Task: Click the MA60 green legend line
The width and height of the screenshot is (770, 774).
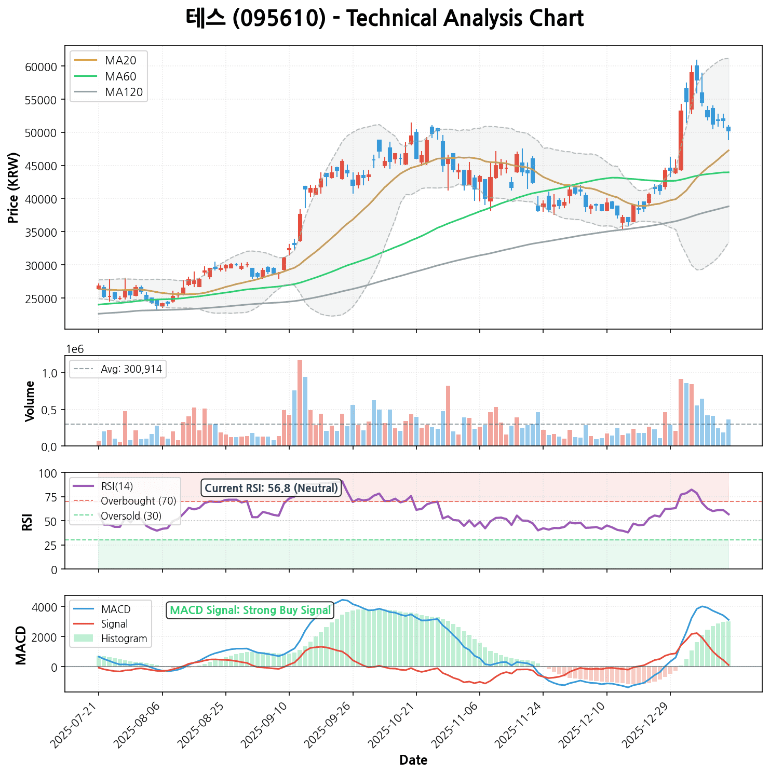Action: (86, 76)
